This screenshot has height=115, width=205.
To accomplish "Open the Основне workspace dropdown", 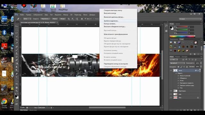I will point(190,19).
